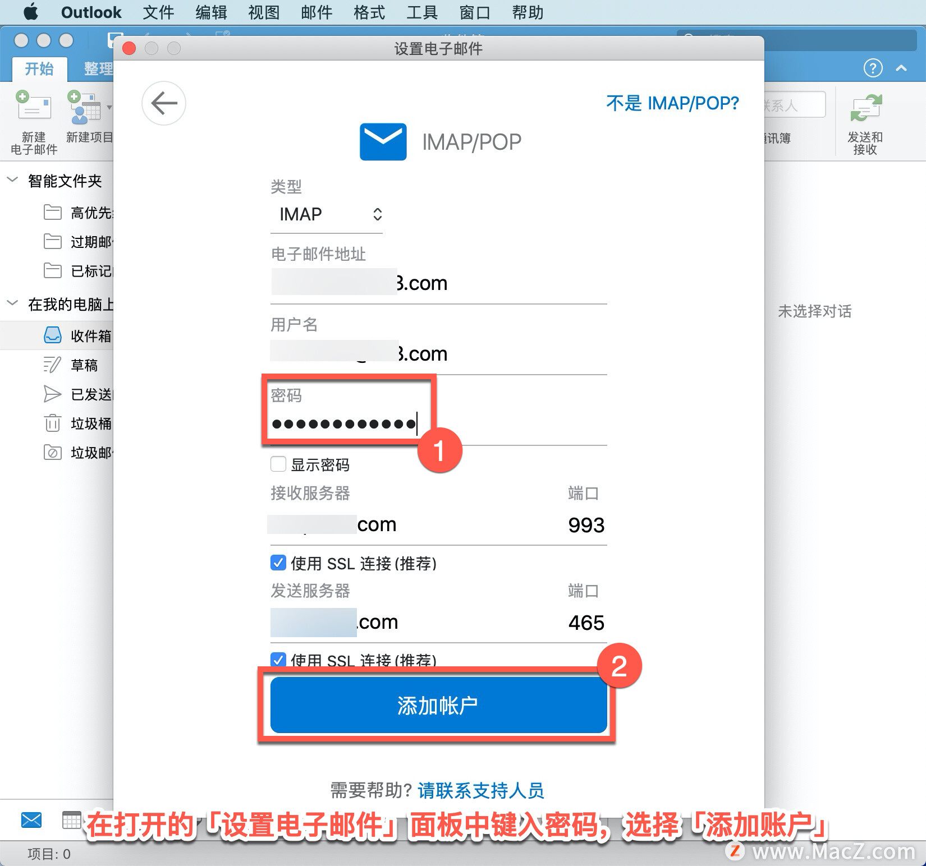Viewport: 926px width, 866px height.
Task: Click 未选择对话 in the reading pane
Action: (814, 311)
